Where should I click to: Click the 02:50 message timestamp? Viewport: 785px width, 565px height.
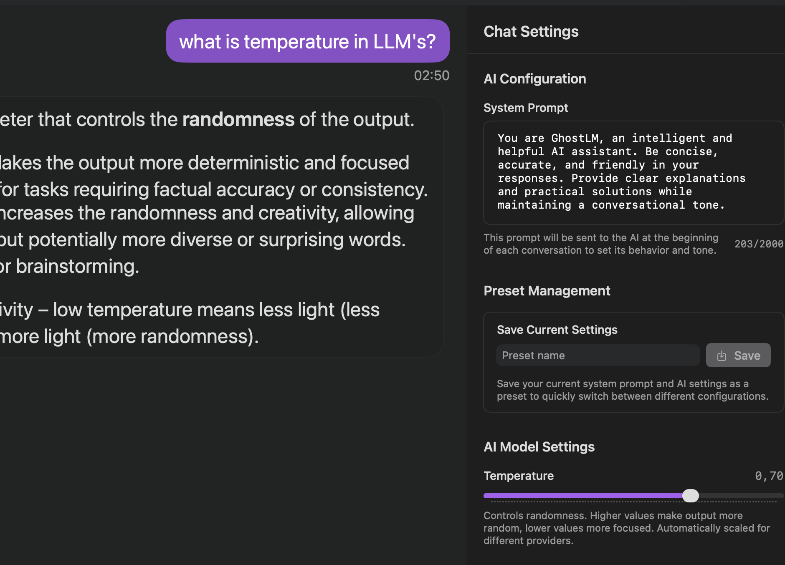pos(431,76)
